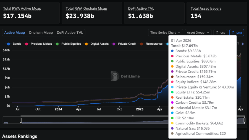Switch to Onchain Mcap tab
Screen dimensions: 249x140
click(x=41, y=33)
